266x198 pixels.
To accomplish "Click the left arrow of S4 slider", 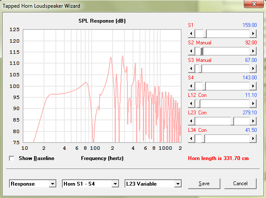I will click(191, 86).
